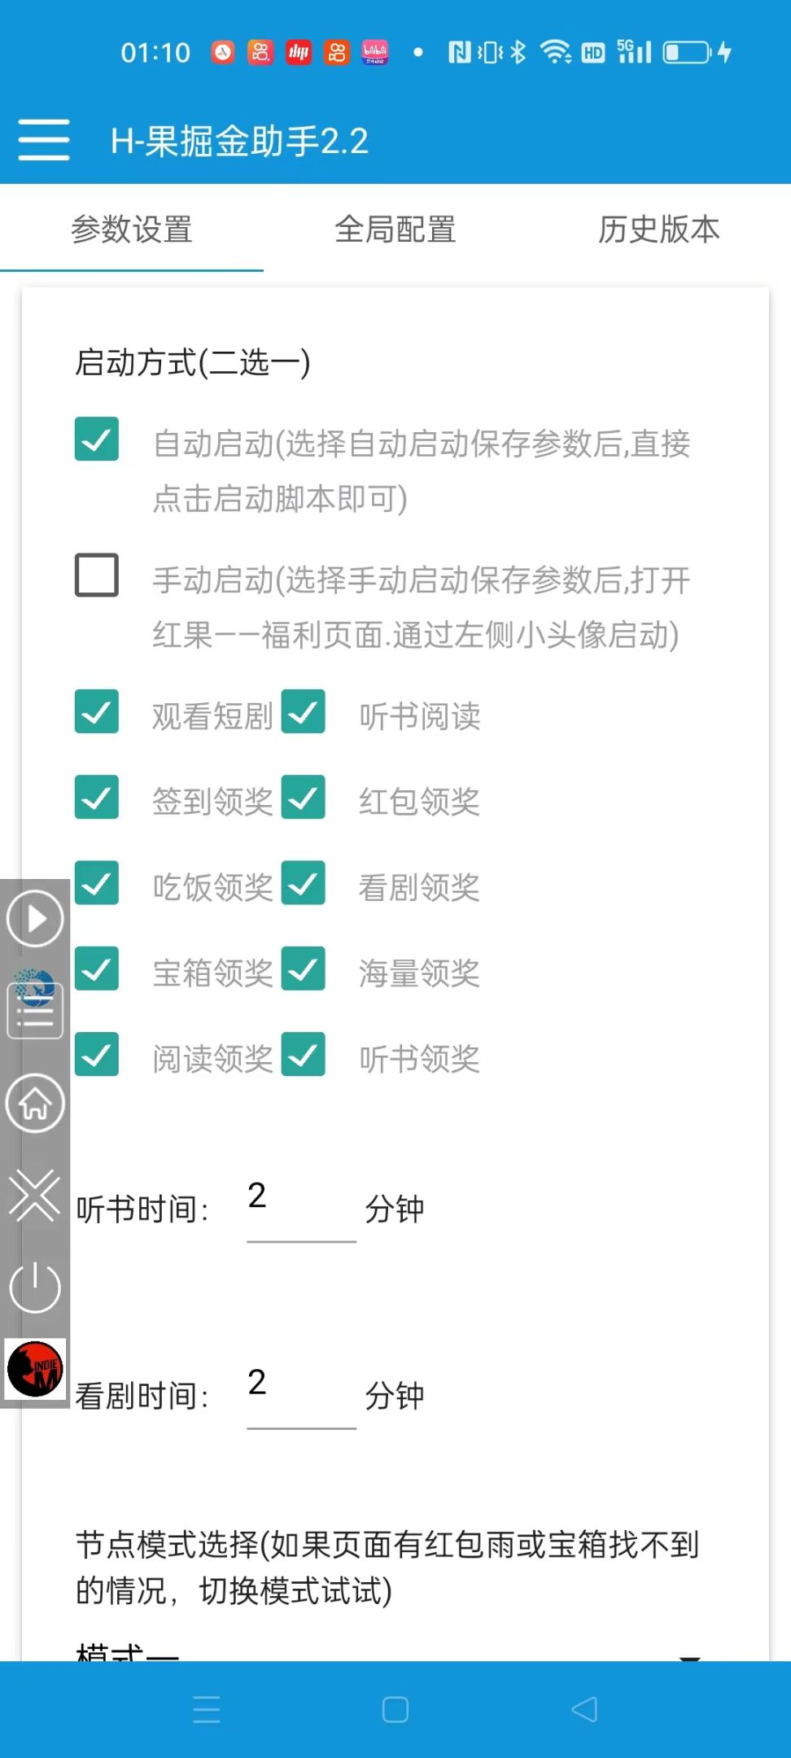
Task: Stop the script via the X icon
Action: [x=34, y=1196]
